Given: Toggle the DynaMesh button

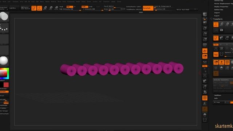Looking at the screenshot, I should coord(148,8).
